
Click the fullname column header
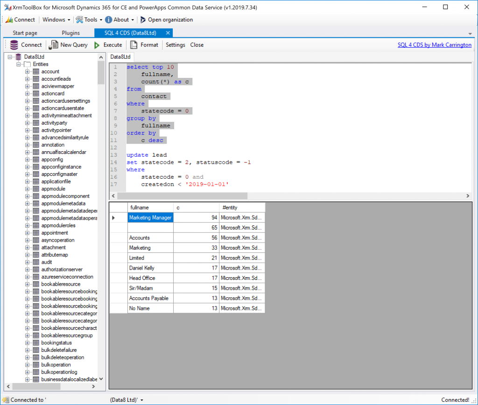[150, 207]
